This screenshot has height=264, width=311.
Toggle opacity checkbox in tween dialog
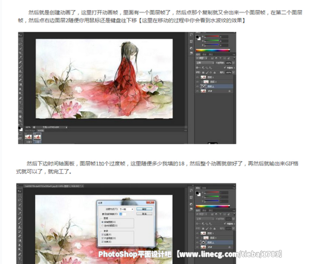[102, 238]
